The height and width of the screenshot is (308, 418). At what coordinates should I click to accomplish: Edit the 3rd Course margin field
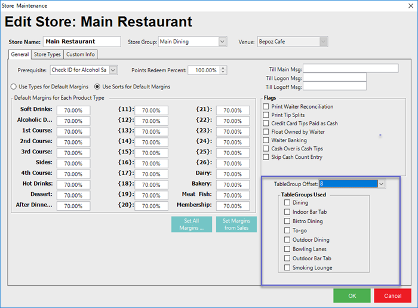click(x=73, y=153)
